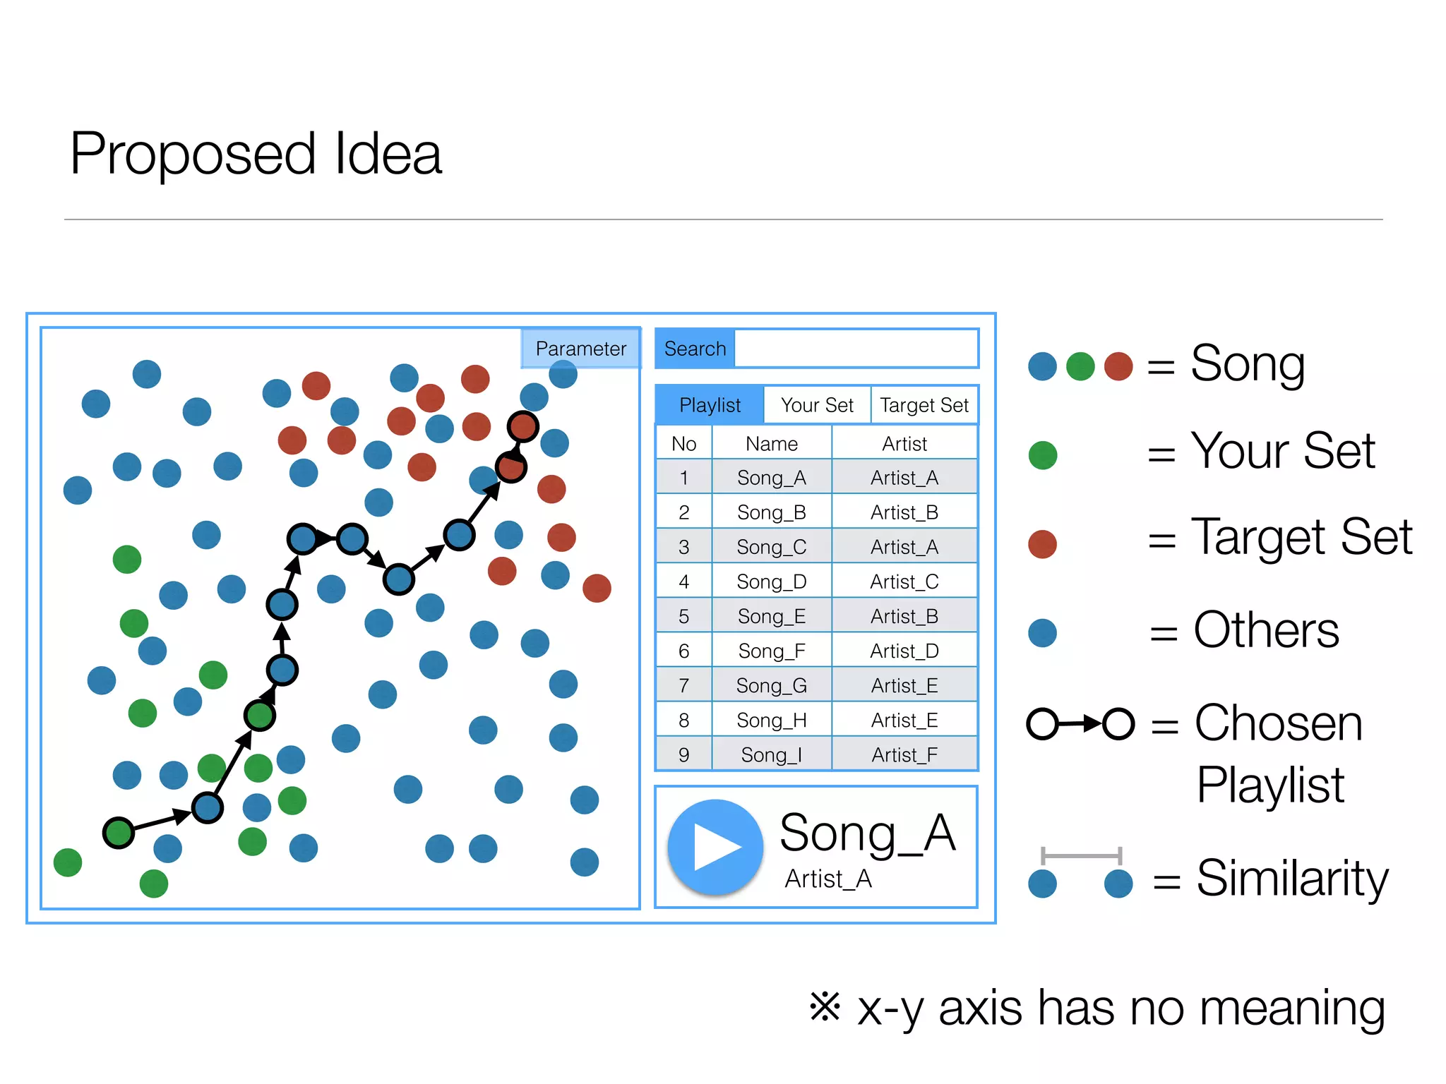Open the Target Set tab

(924, 405)
